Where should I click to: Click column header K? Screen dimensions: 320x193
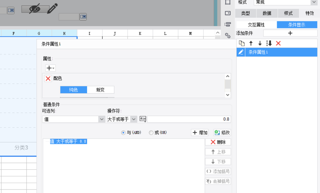tap(140, 33)
